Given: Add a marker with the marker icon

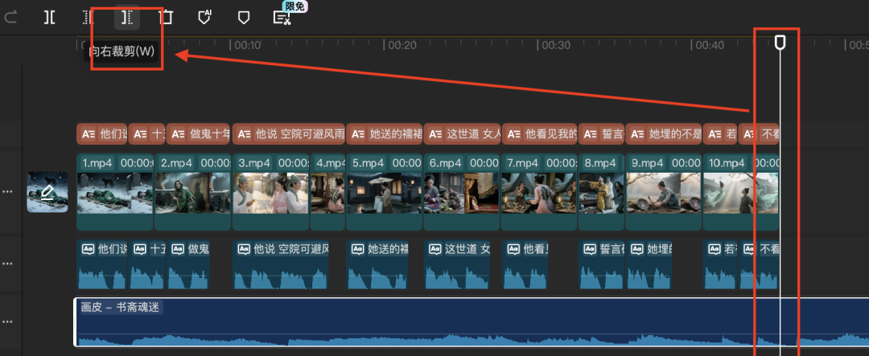Looking at the screenshot, I should click(243, 17).
